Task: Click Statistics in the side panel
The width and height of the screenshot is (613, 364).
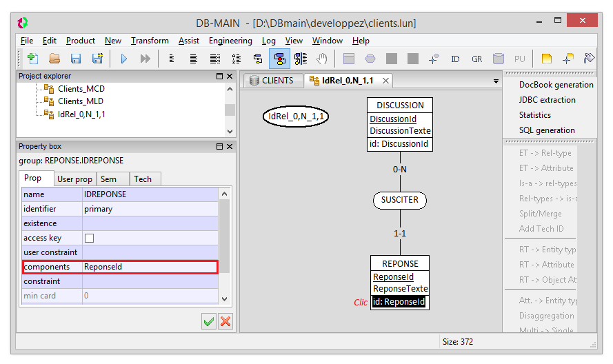Action: click(535, 115)
